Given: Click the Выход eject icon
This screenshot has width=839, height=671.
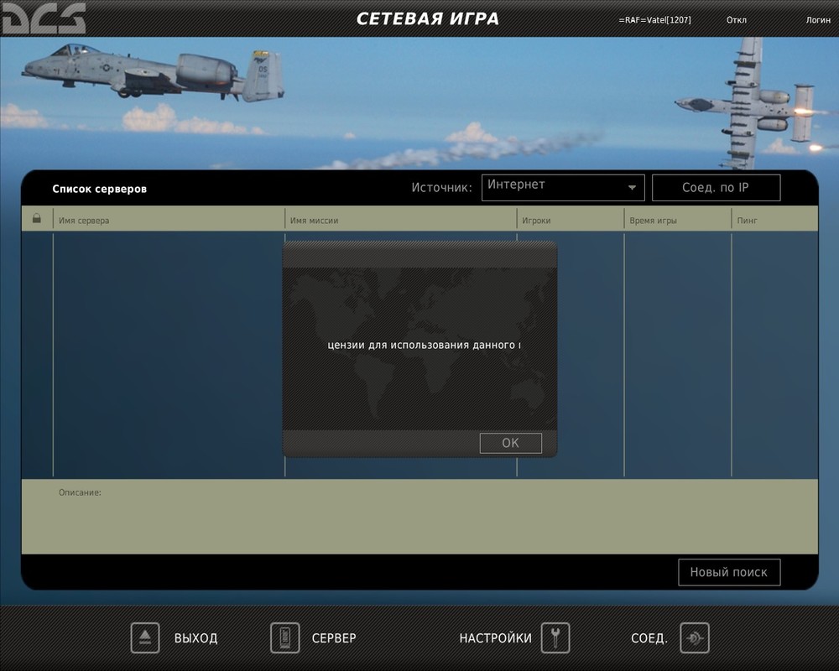Looking at the screenshot, I should coord(145,637).
